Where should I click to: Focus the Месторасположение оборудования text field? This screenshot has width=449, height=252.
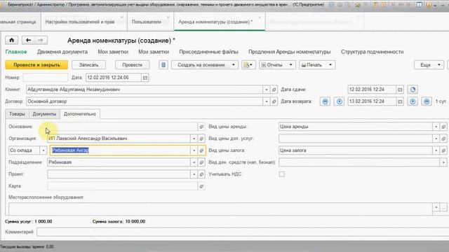[x=220, y=209]
